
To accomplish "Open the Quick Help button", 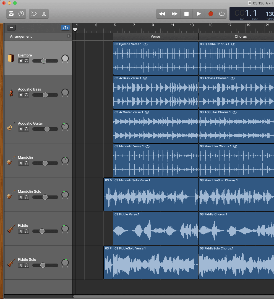I will [x=21, y=14].
